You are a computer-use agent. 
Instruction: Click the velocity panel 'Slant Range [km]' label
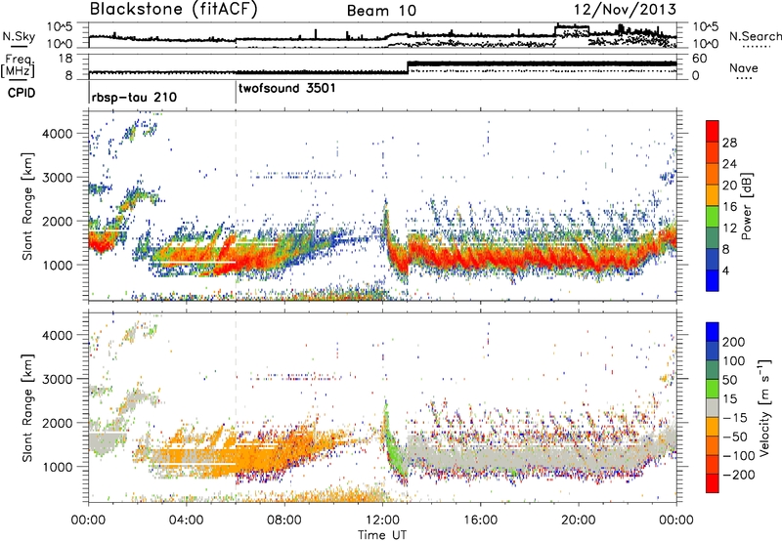[27, 407]
